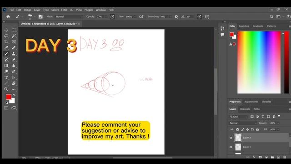Toggle lock all layer attributes
Screen dimensions: 291x164
[257, 129]
